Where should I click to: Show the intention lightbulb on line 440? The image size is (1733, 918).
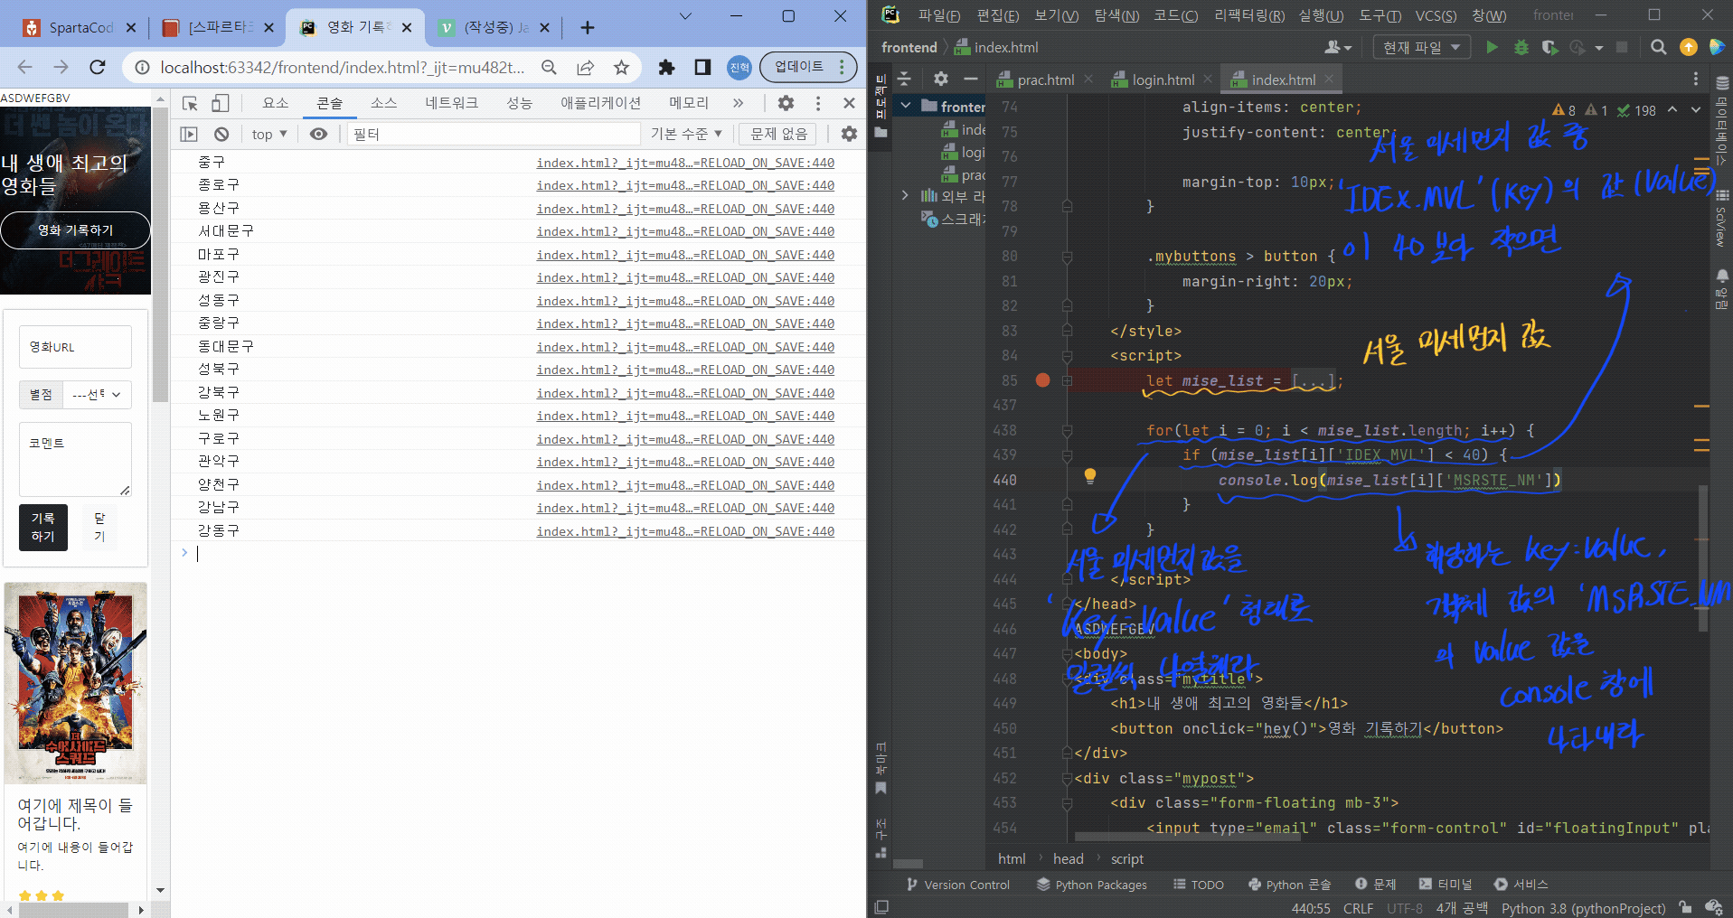(1090, 476)
